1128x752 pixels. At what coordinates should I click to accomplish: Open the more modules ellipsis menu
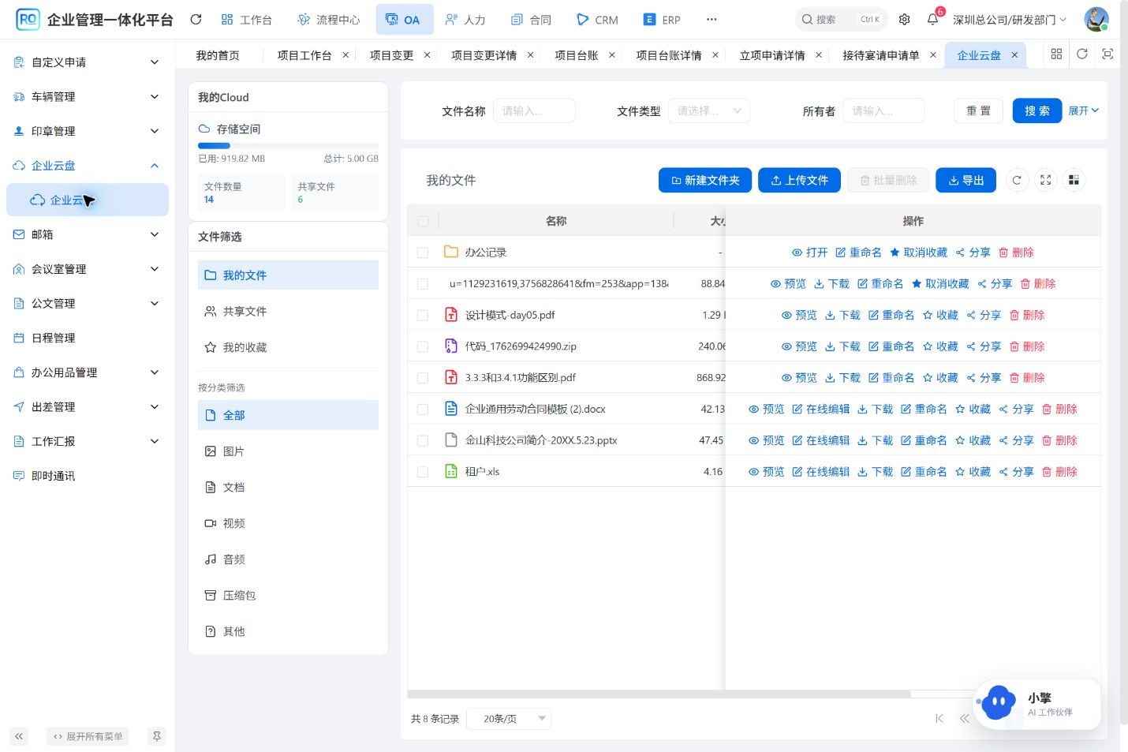coord(712,19)
